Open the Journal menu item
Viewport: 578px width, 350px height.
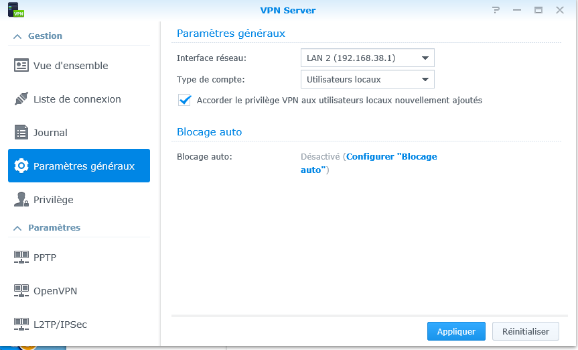51,133
